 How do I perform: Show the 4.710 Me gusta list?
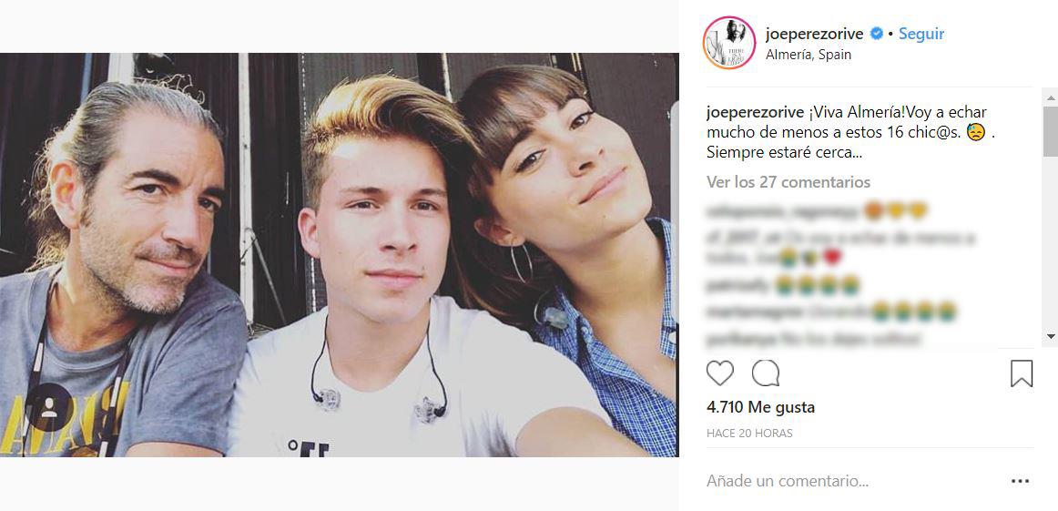point(760,407)
